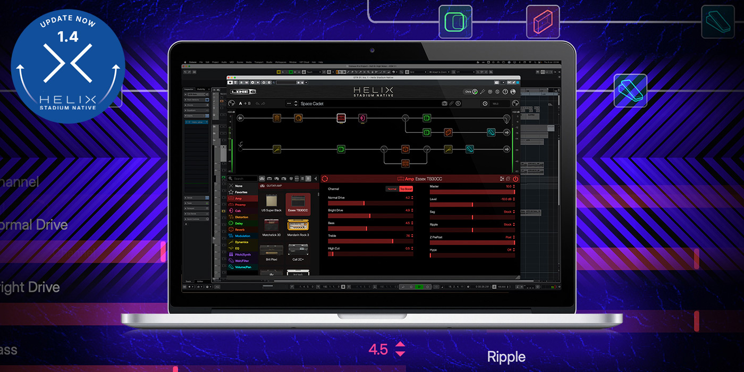Click the camera snapshot icon beside preset name
Viewport: 744px width, 372px height.
pyautogui.click(x=444, y=104)
